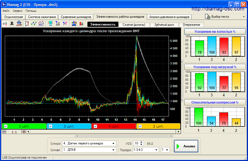Switch to the Система зажигания tab

pyautogui.click(x=42, y=17)
